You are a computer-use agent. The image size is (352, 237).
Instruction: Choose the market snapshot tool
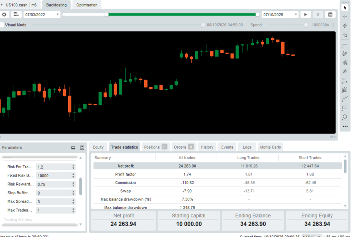click(x=345, y=26)
